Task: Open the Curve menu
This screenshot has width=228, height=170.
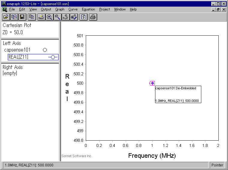Action: point(73,9)
